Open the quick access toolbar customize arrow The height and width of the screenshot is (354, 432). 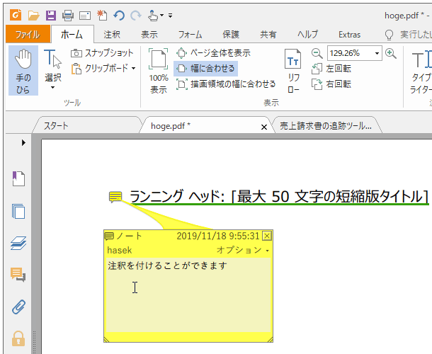[171, 16]
